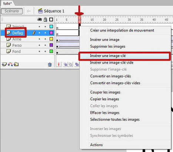
Task: Click frame 20 on the timeline ruler
Action: [104, 20]
